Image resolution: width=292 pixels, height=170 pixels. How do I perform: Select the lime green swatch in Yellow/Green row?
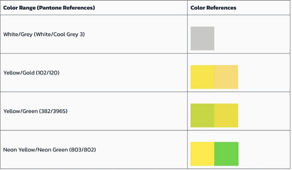coord(202,115)
